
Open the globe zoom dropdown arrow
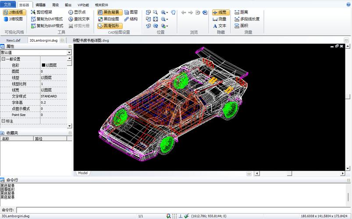tap(167, 26)
